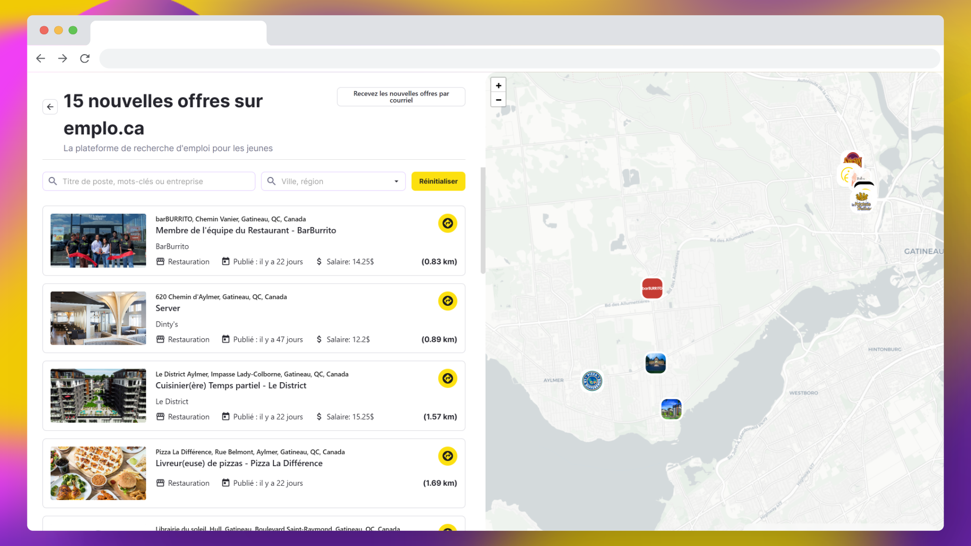This screenshot has width=971, height=546.
Task: Click 'Publié : il y a 47 jours' text
Action: click(x=268, y=339)
